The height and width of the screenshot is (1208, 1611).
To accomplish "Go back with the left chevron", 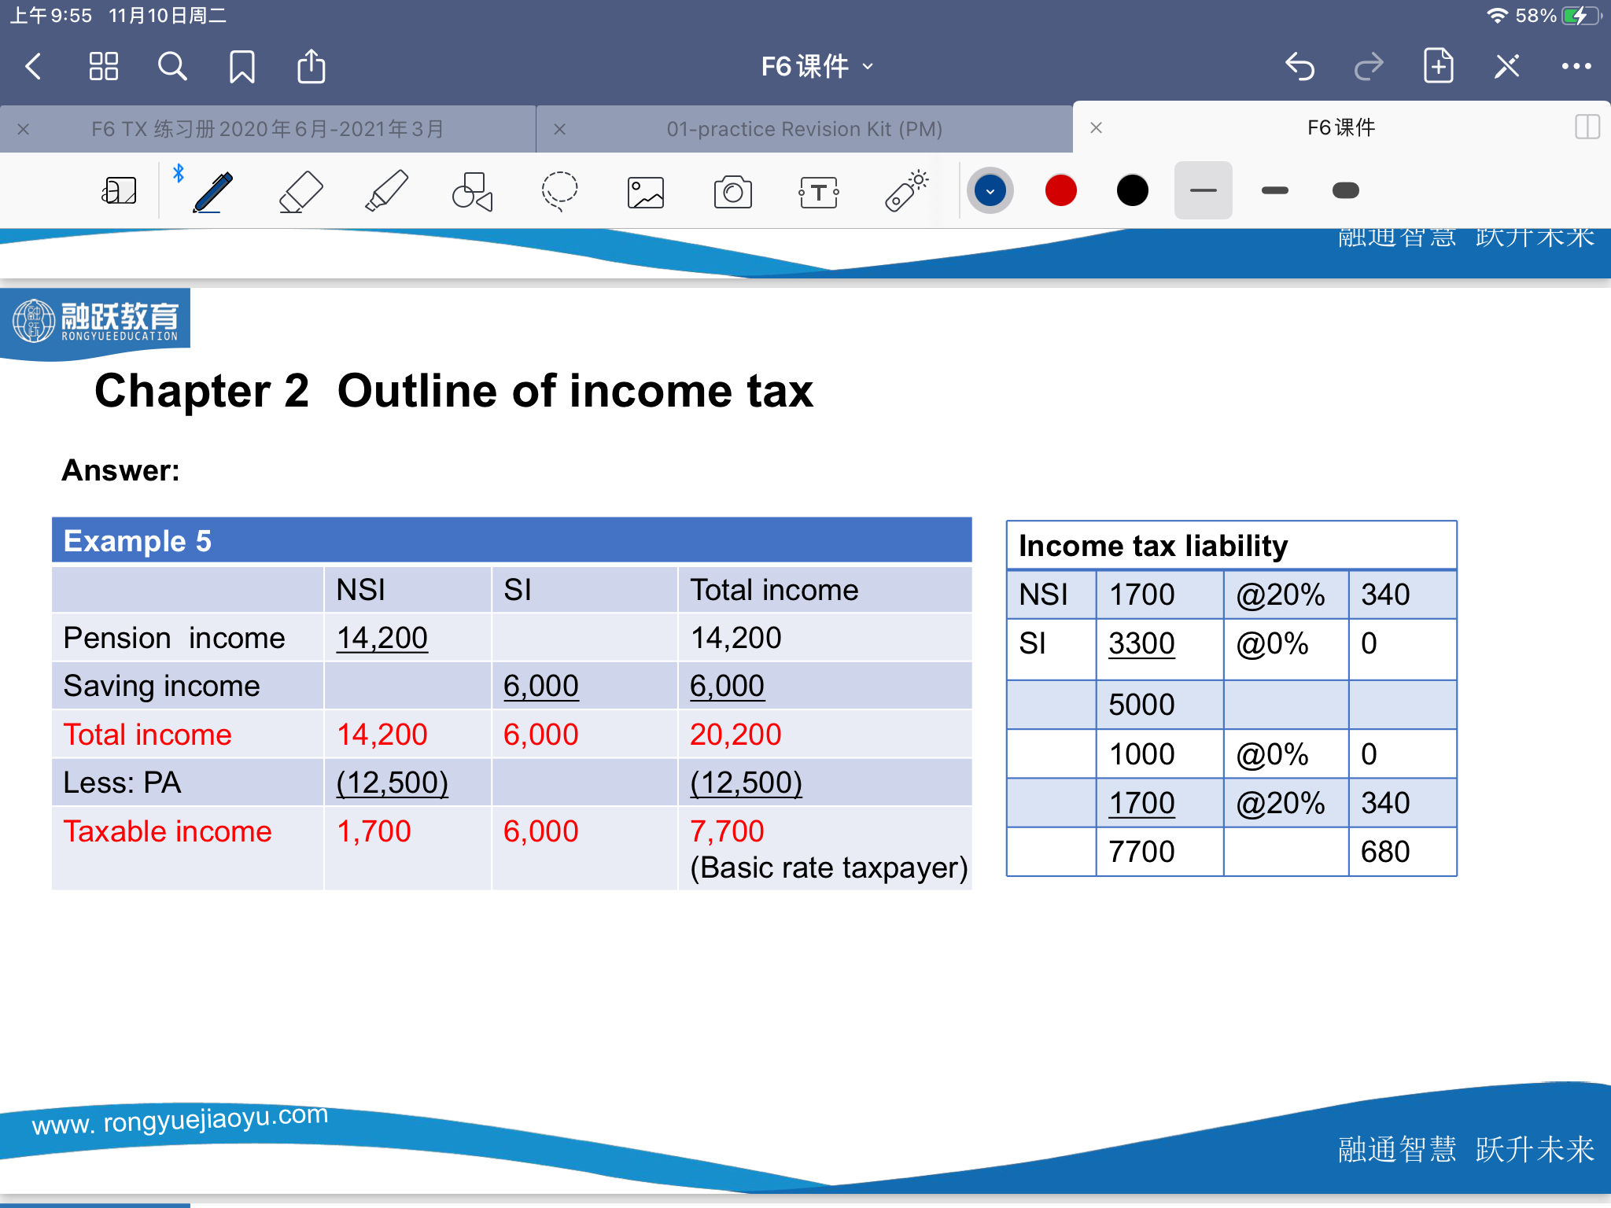I will (x=33, y=67).
